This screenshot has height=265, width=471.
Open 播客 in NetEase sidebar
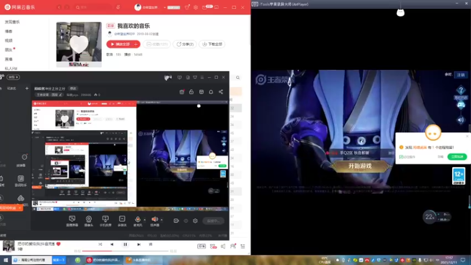pyautogui.click(x=9, y=31)
